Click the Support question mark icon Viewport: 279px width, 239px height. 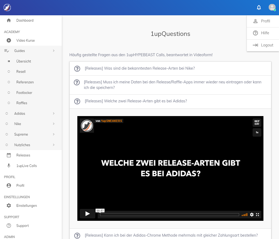(9, 226)
